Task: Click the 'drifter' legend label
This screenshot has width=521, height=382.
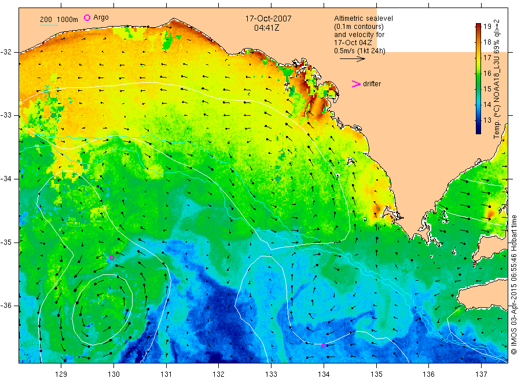Action: pos(372,84)
